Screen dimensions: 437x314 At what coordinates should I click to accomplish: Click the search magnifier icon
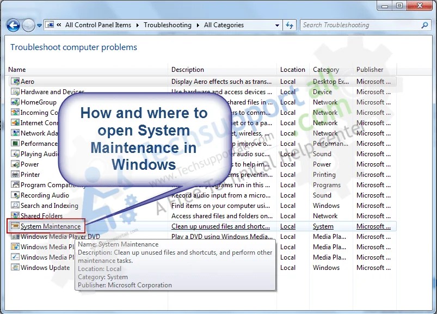424,25
